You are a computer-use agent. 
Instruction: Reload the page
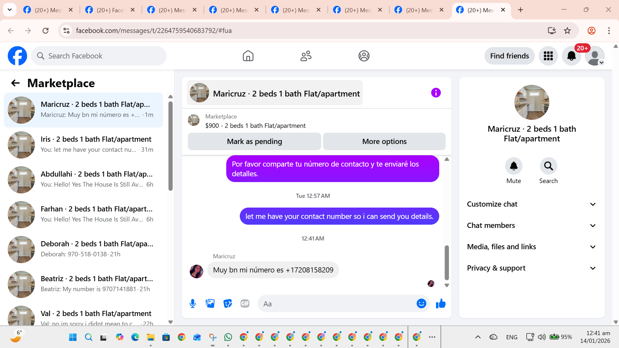coord(46,31)
